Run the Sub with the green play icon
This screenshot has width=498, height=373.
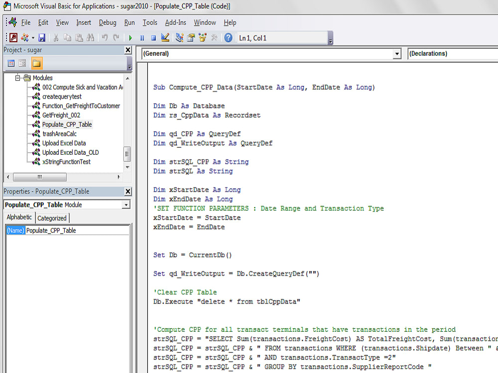(130, 38)
